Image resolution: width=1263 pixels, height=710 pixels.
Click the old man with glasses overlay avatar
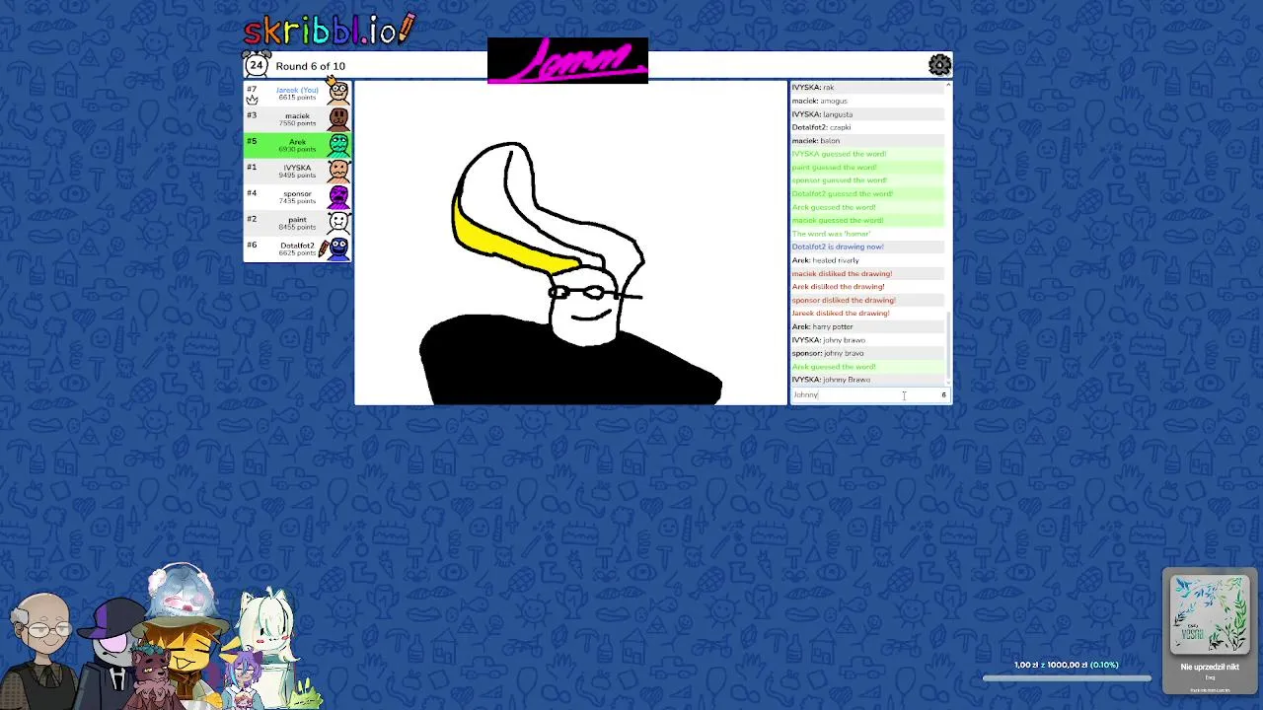click(42, 648)
